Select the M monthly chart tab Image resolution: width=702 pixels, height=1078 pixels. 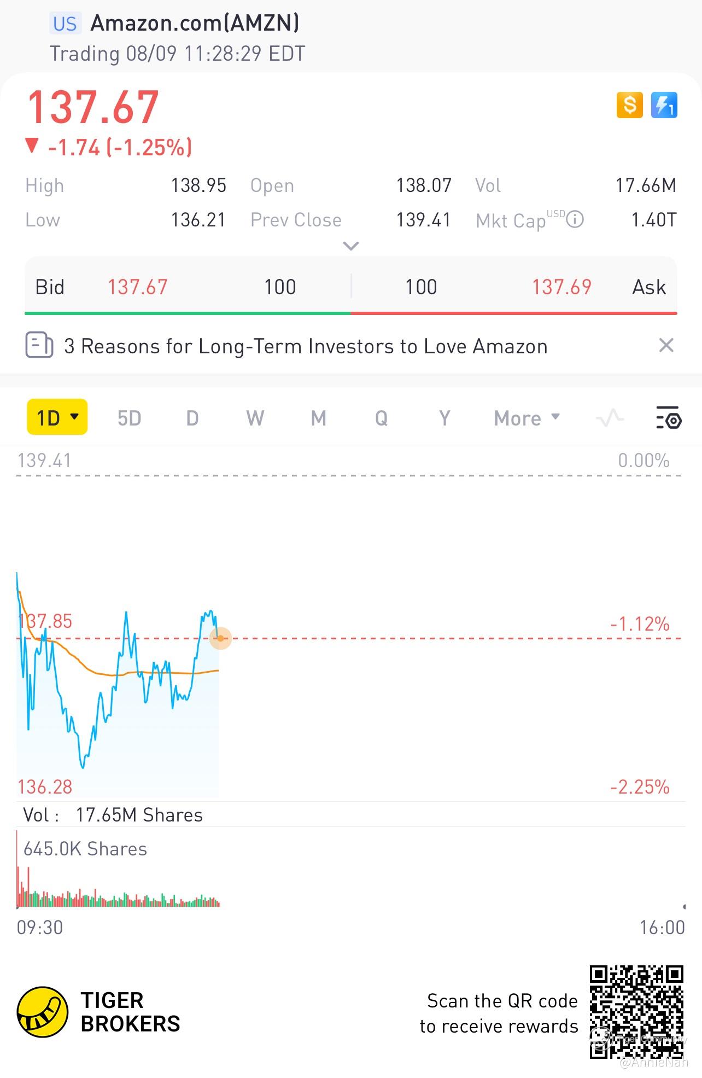319,418
